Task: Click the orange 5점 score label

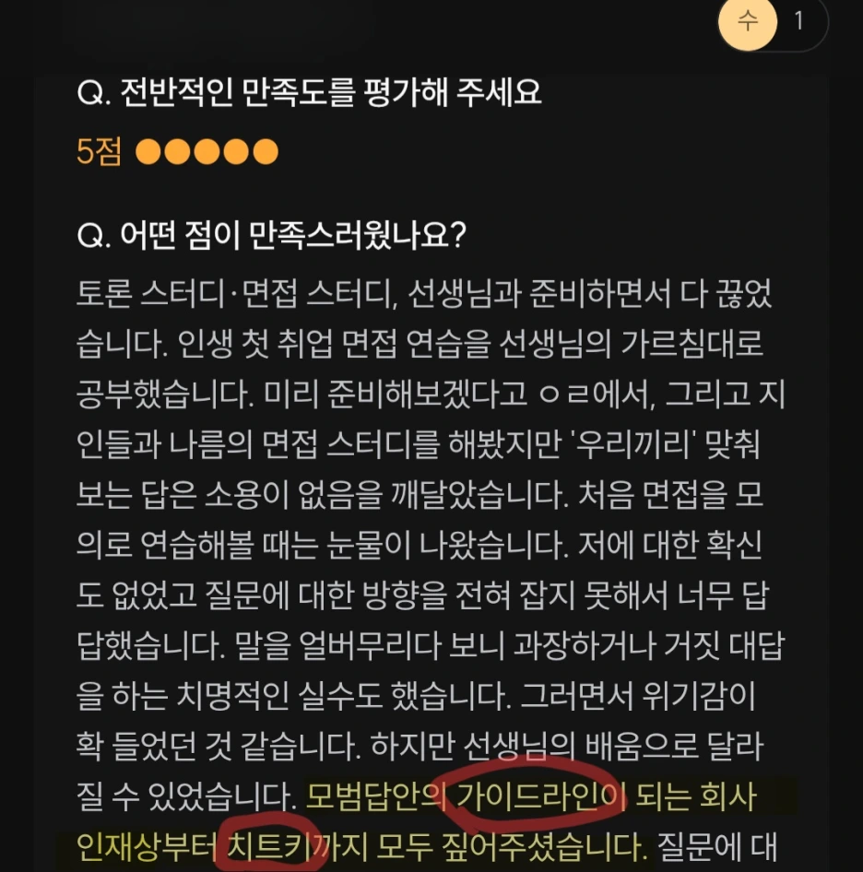Action: (x=99, y=152)
